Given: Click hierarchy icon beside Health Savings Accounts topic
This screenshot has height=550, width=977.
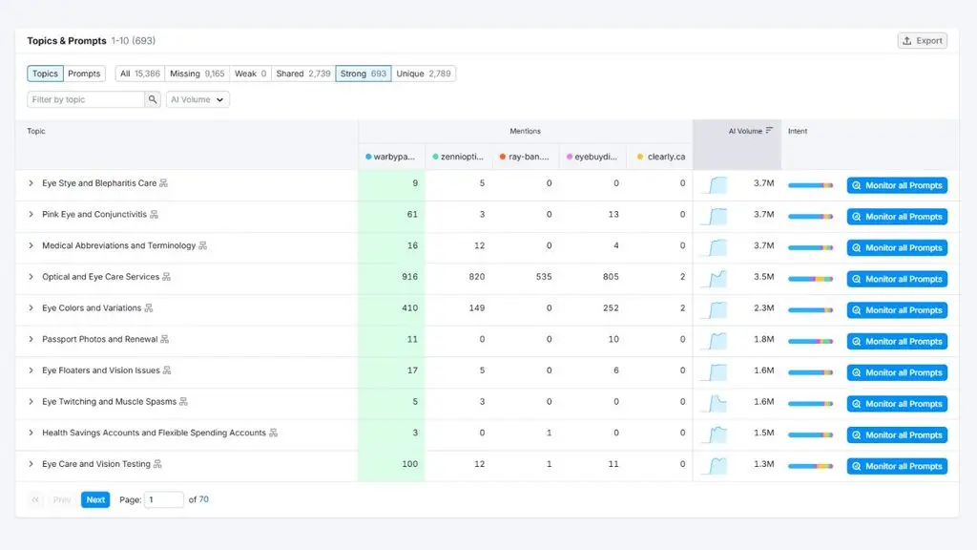Looking at the screenshot, I should pyautogui.click(x=273, y=433).
